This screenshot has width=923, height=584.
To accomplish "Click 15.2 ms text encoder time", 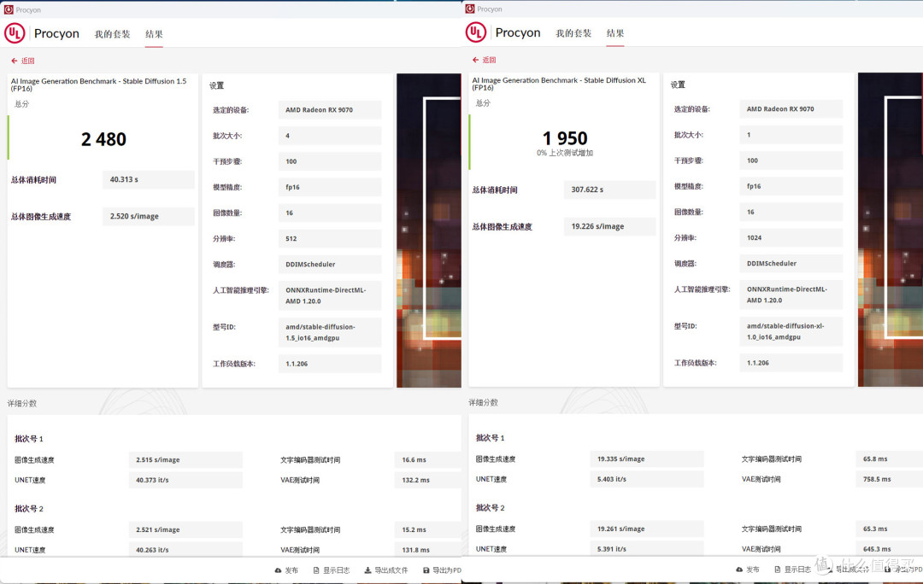I will pyautogui.click(x=427, y=529).
